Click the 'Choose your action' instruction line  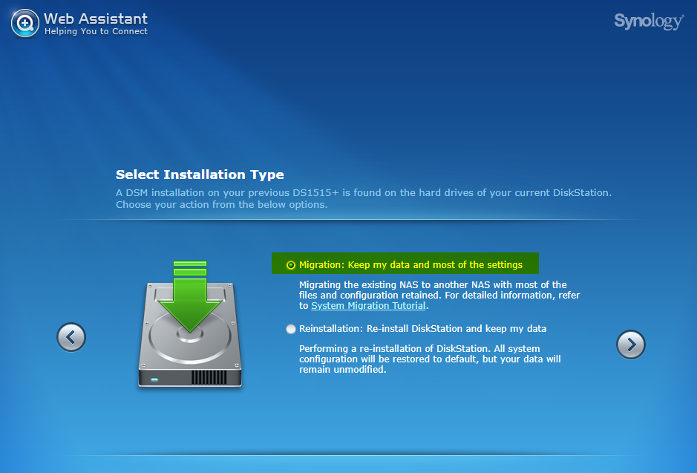pyautogui.click(x=221, y=204)
